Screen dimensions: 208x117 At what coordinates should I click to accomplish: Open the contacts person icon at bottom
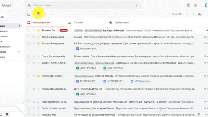coord(1,114)
